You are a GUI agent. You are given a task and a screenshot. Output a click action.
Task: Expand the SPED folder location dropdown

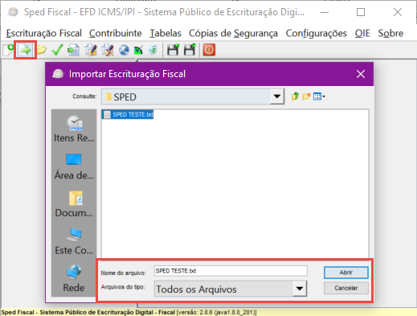click(277, 96)
